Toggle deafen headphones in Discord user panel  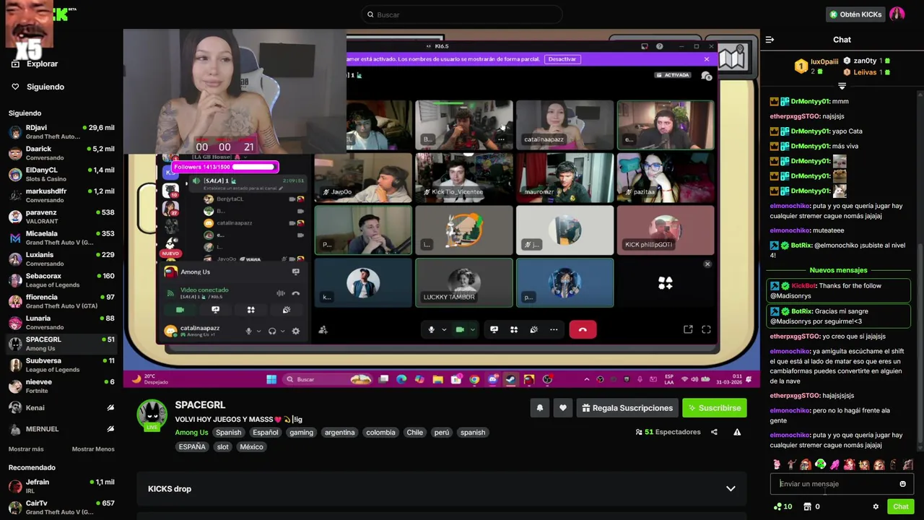[x=272, y=331]
